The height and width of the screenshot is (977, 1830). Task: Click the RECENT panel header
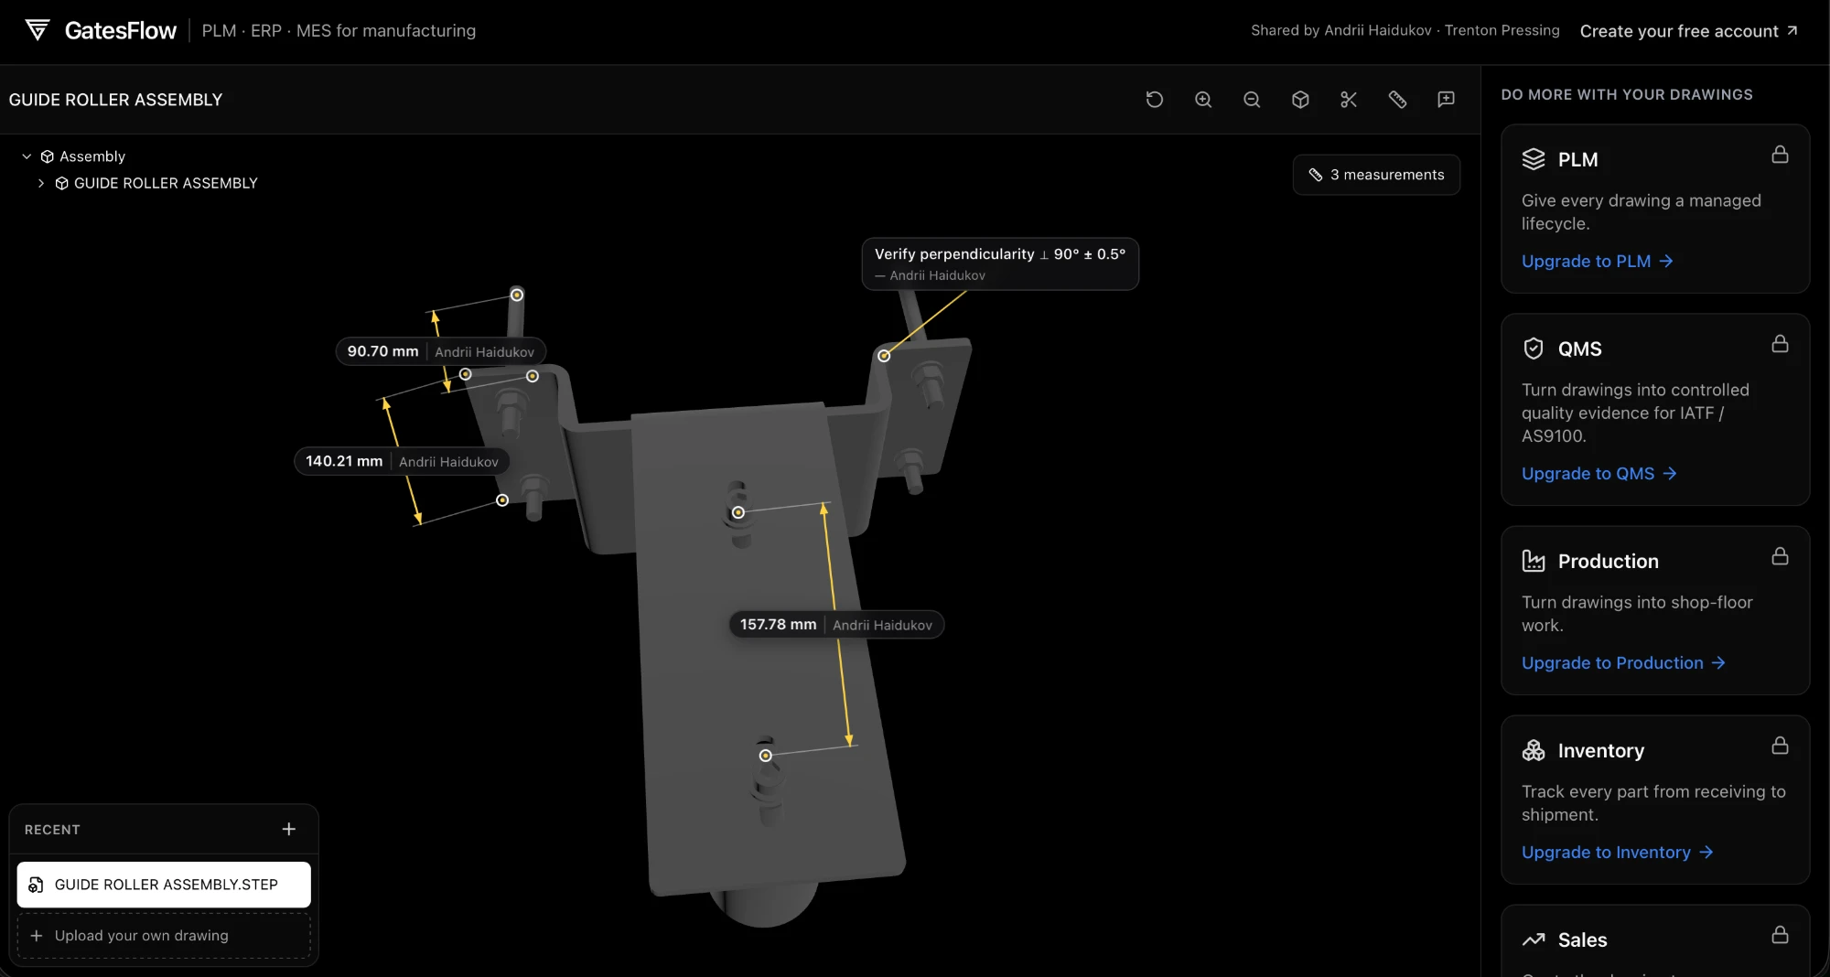(x=52, y=829)
